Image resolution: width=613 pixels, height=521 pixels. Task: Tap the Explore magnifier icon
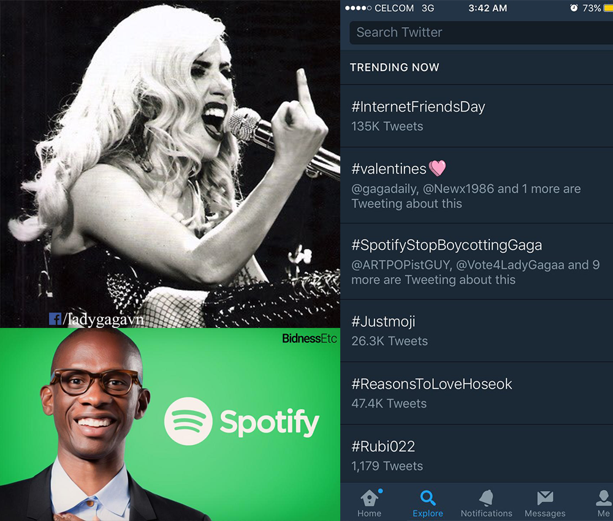428,497
